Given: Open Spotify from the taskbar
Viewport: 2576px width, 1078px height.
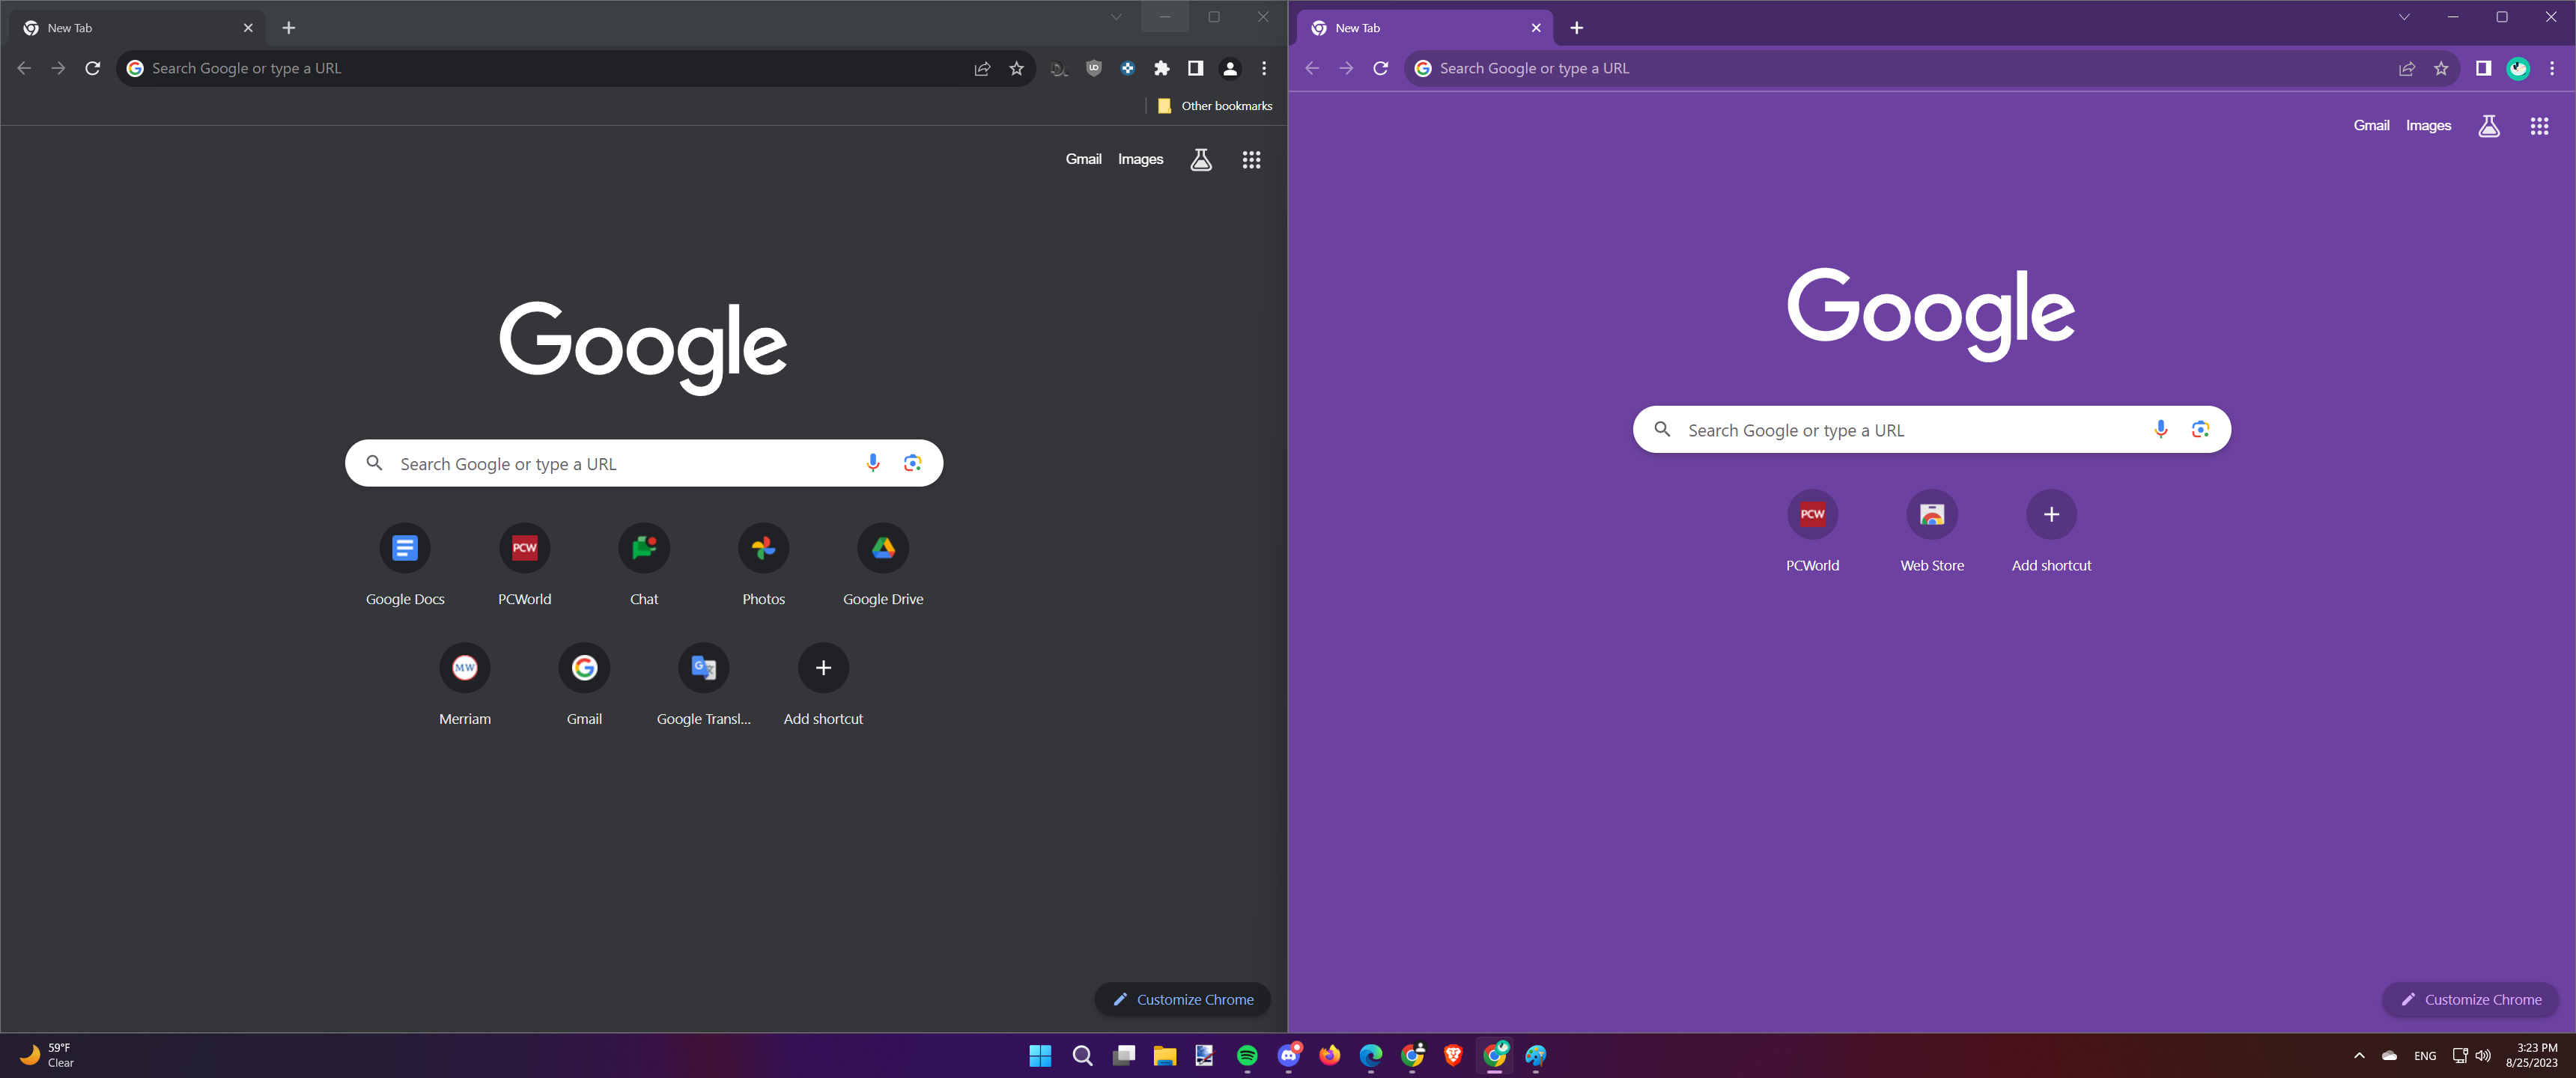Looking at the screenshot, I should click(1247, 1055).
